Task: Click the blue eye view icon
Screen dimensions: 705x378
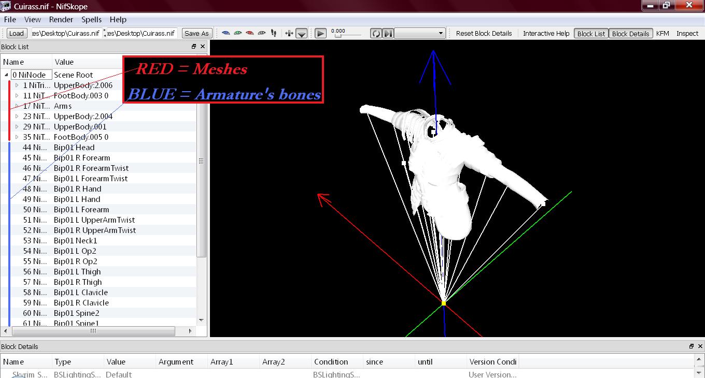Action: click(x=225, y=33)
